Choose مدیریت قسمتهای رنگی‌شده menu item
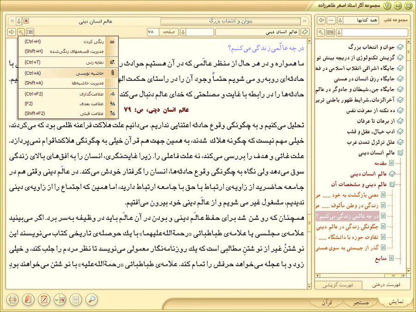The image size is (416, 312). 68,51
